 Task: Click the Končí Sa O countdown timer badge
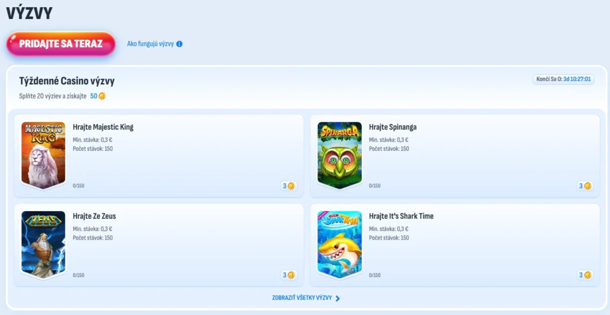564,80
